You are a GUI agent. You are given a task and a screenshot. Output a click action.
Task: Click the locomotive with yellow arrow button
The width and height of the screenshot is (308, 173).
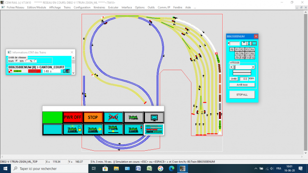coord(93,129)
